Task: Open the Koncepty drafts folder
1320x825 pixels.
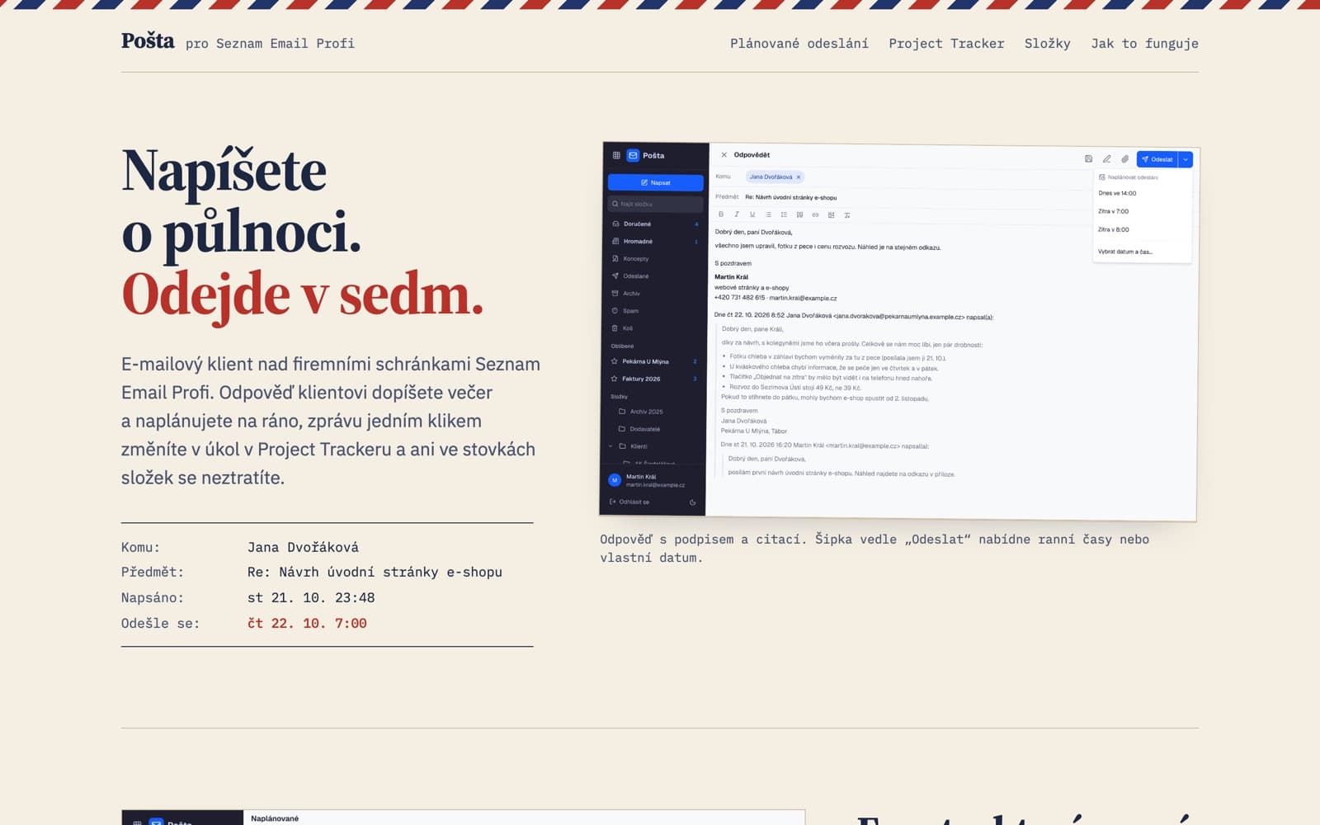Action: (655, 258)
